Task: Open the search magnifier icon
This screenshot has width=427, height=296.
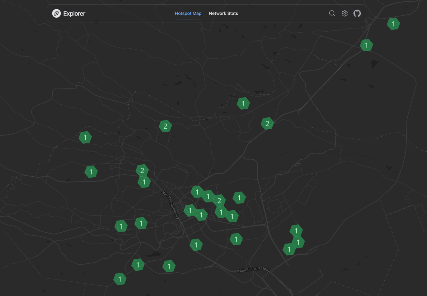Action: tap(332, 13)
